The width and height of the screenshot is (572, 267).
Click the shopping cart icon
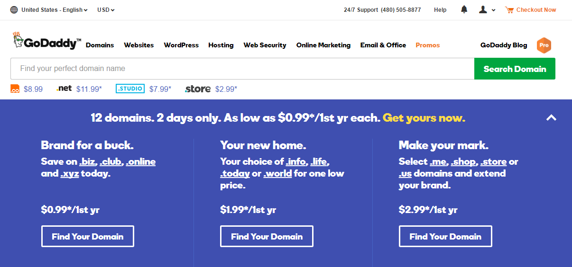pyautogui.click(x=509, y=9)
